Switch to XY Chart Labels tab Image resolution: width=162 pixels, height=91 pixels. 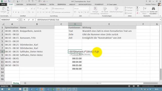click(x=112, y=5)
